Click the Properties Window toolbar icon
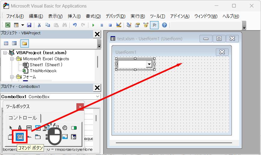Viewport: 261px width, 155px height. pos(137,25)
